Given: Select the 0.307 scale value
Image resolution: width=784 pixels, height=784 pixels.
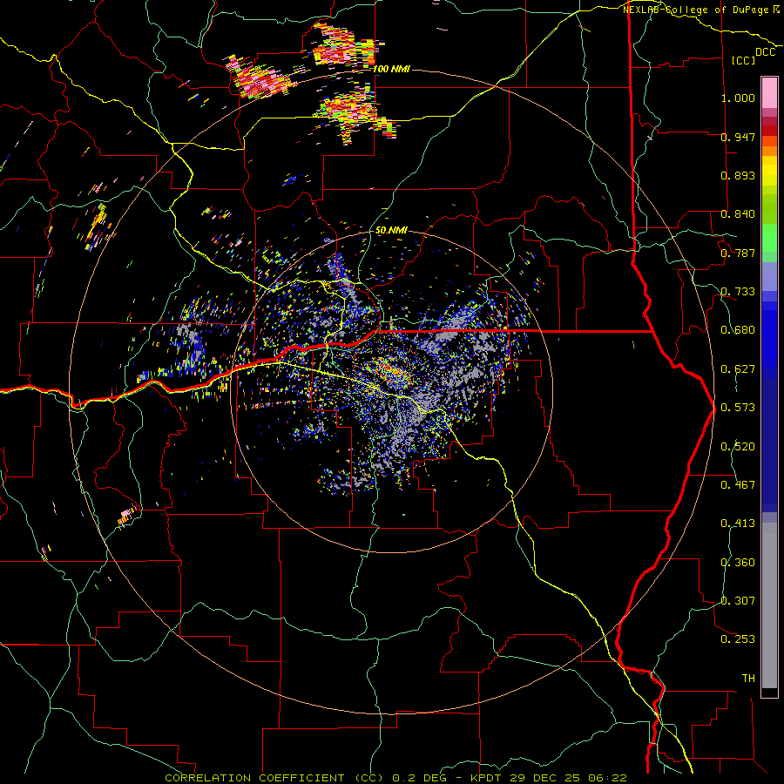Looking at the screenshot, I should coord(738,601).
